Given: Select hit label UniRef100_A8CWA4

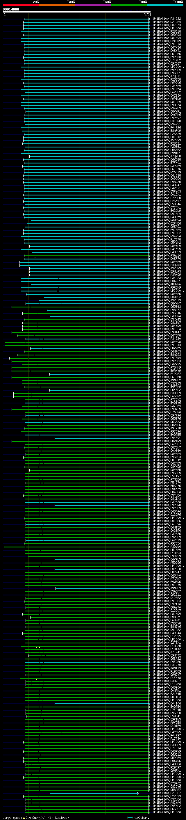Looking at the screenshot, I should pyautogui.click(x=167, y=803).
